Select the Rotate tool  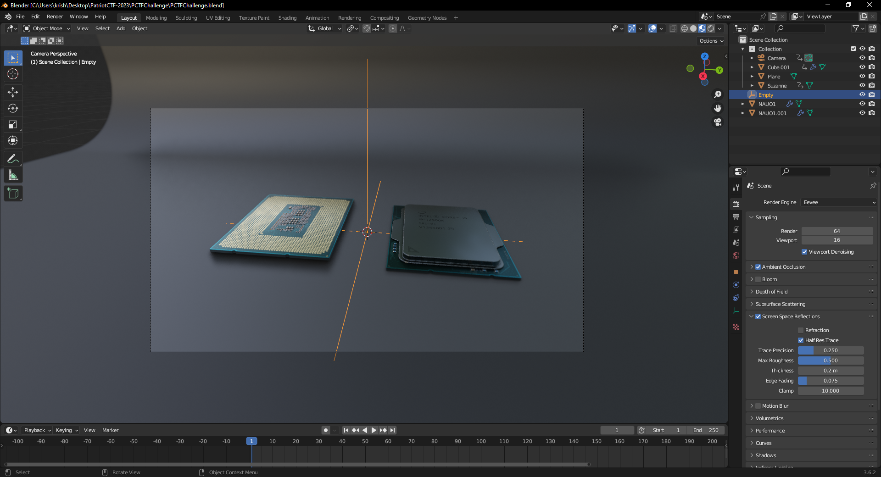[13, 108]
